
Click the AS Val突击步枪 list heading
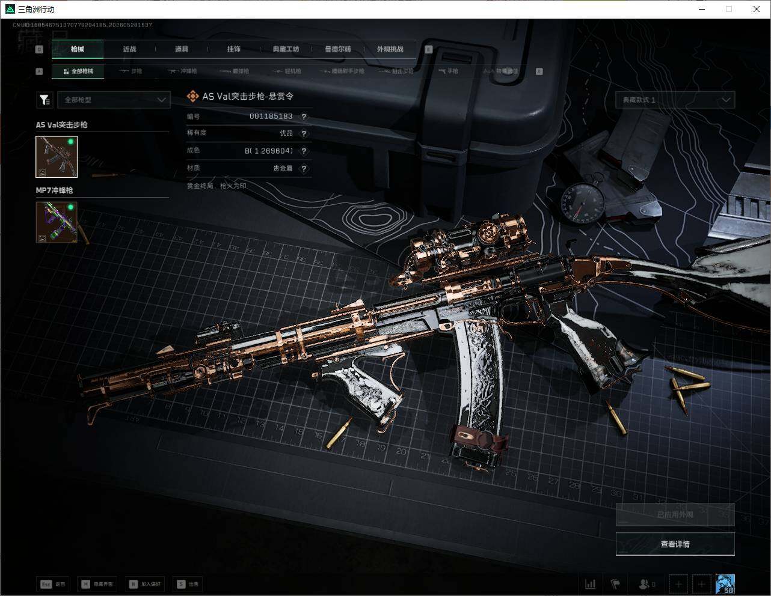pyautogui.click(x=62, y=125)
